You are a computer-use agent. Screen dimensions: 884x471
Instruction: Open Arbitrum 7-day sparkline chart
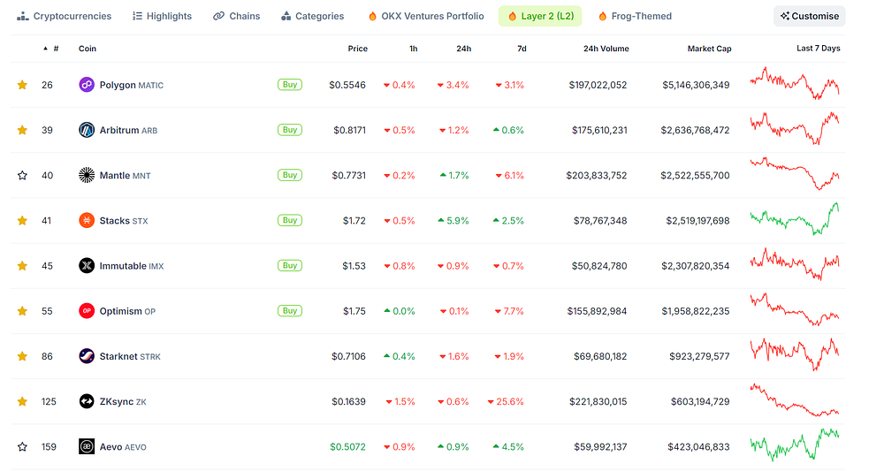point(795,128)
